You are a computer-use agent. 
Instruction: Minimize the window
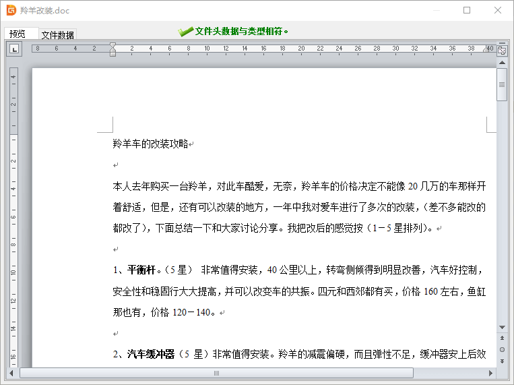437,10
